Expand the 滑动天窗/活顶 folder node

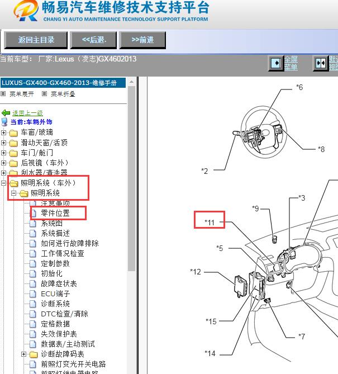[x=3, y=143]
